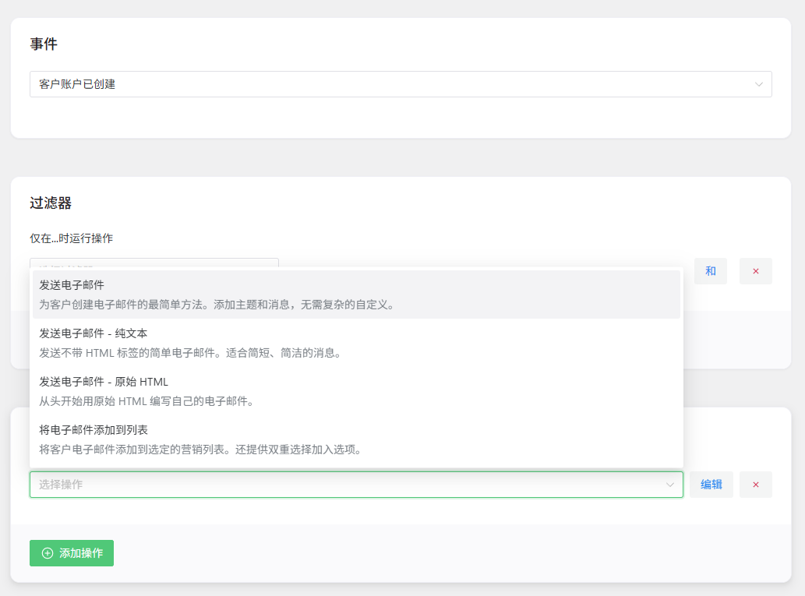805x596 pixels.
Task: Open the 客户账户已创建 event dropdown
Action: point(401,84)
